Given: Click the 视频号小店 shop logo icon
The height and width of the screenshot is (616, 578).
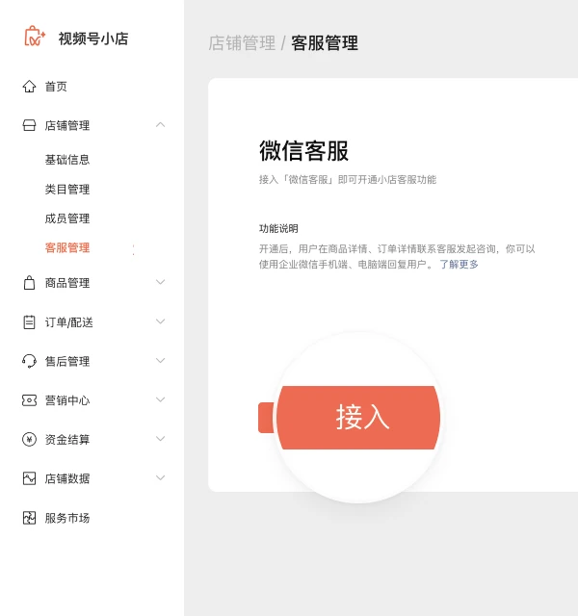Looking at the screenshot, I should 35,37.
